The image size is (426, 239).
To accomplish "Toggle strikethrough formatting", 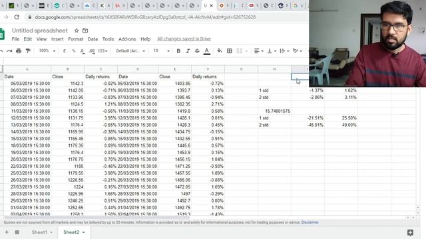I will pyautogui.click(x=197, y=51).
